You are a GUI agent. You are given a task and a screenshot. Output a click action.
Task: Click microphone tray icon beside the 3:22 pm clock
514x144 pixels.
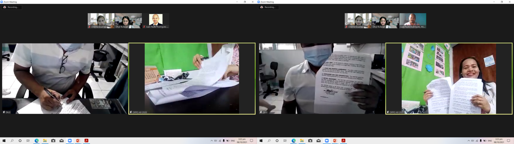pos(224,141)
